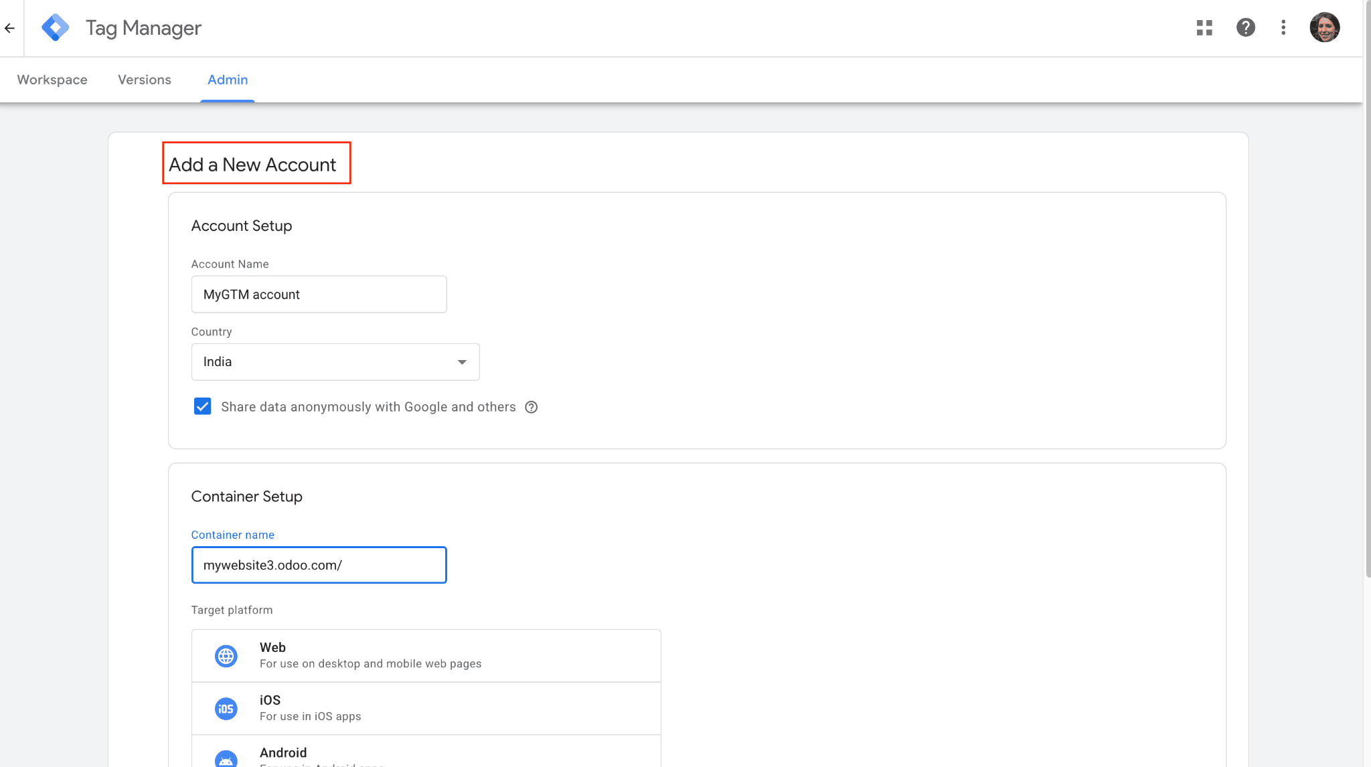Click the Account Name input field
This screenshot has width=1371, height=767.
coord(319,294)
